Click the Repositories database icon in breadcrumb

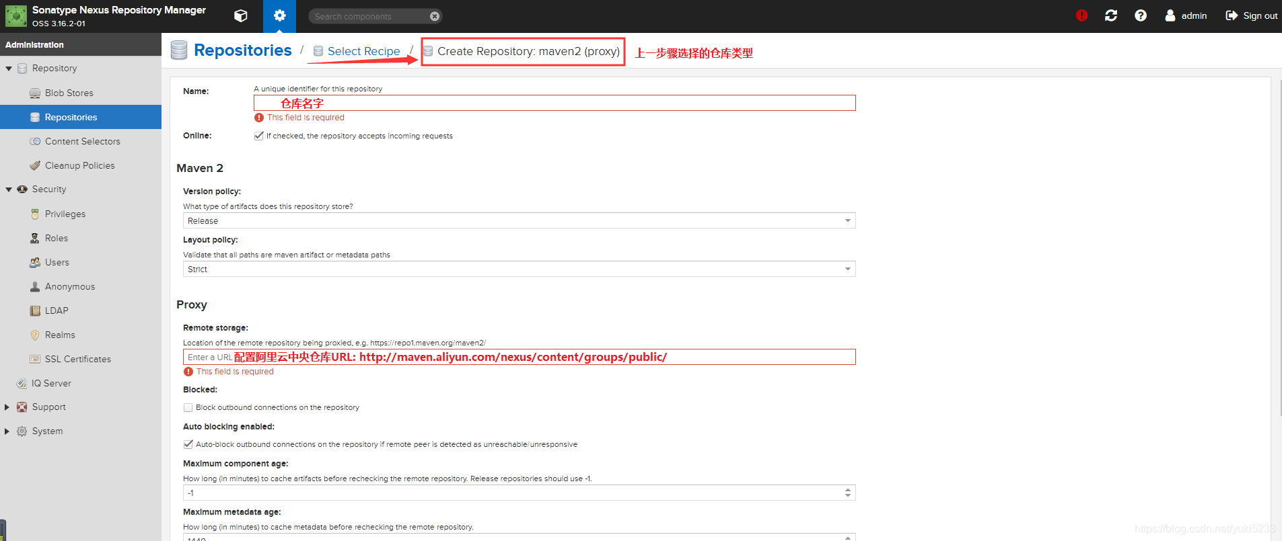point(179,50)
